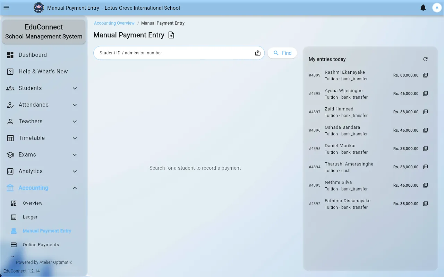Click the Dashboard grid icon
444x277 pixels.
10,55
